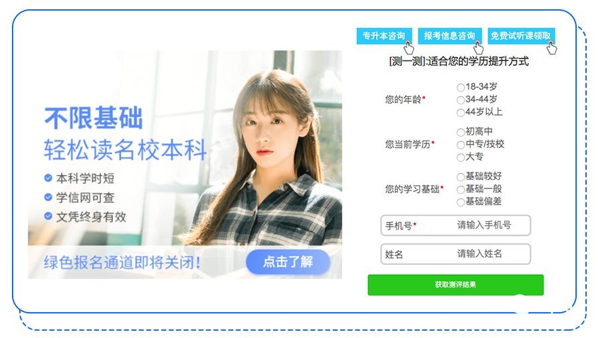
Task: Select the 18-34岁 age radio button
Action: [460, 88]
